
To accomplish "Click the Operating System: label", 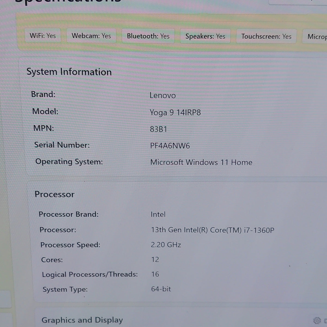I will (69, 162).
